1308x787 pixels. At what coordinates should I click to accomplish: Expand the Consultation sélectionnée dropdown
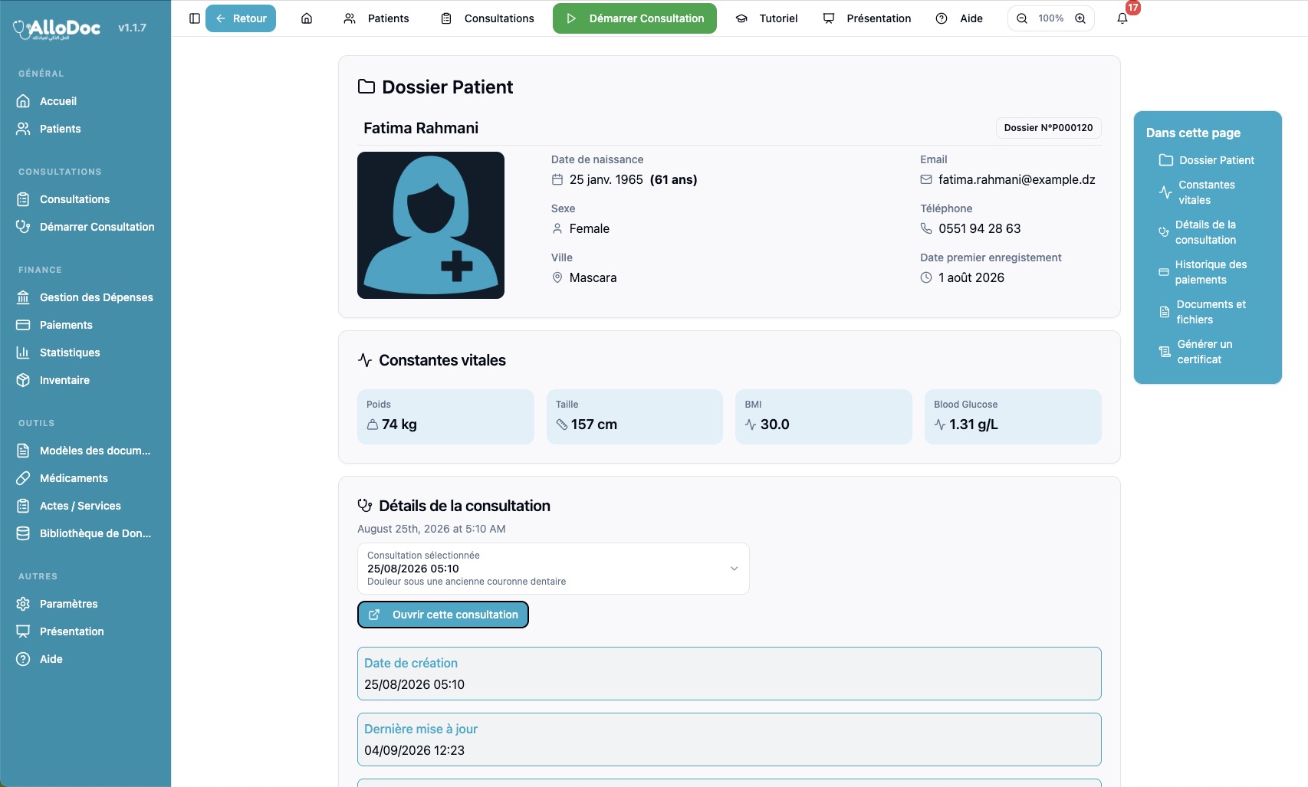point(553,569)
